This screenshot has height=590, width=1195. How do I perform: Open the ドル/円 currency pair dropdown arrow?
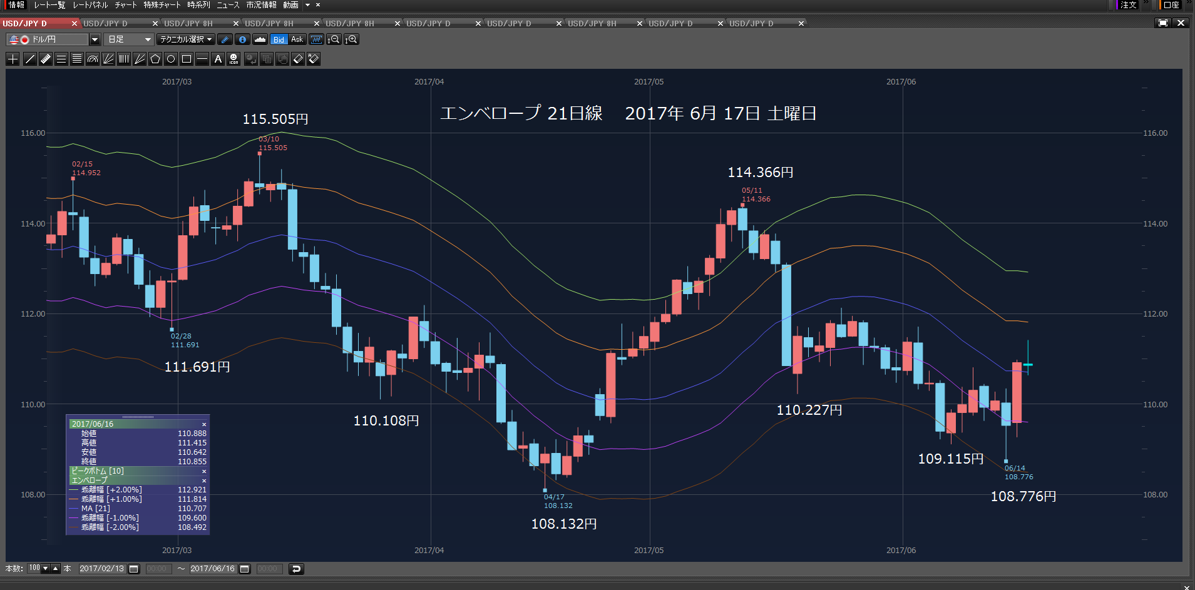coord(95,39)
